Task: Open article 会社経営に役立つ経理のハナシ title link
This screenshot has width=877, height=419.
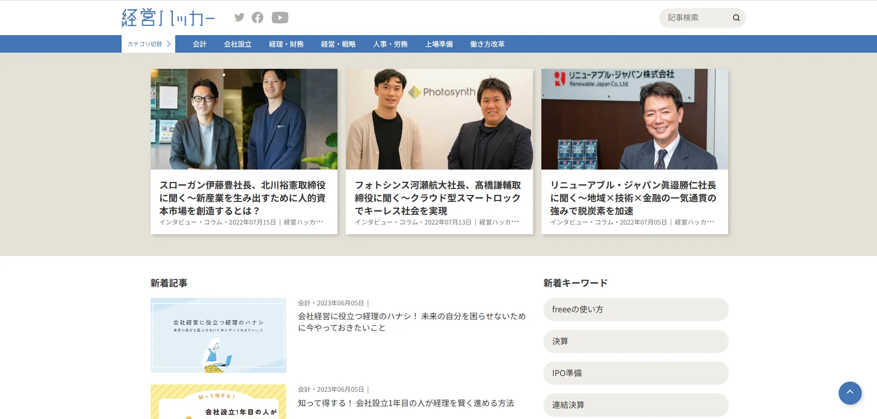Action: coord(412,322)
